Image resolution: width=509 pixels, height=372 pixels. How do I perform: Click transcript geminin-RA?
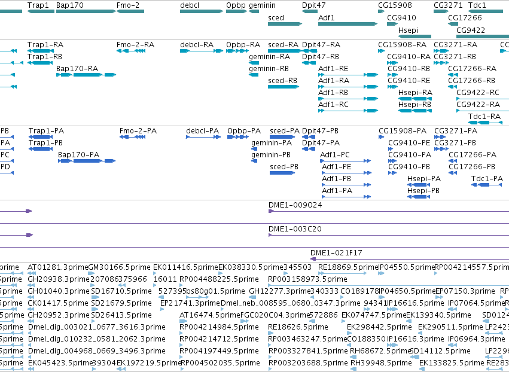[269, 57]
